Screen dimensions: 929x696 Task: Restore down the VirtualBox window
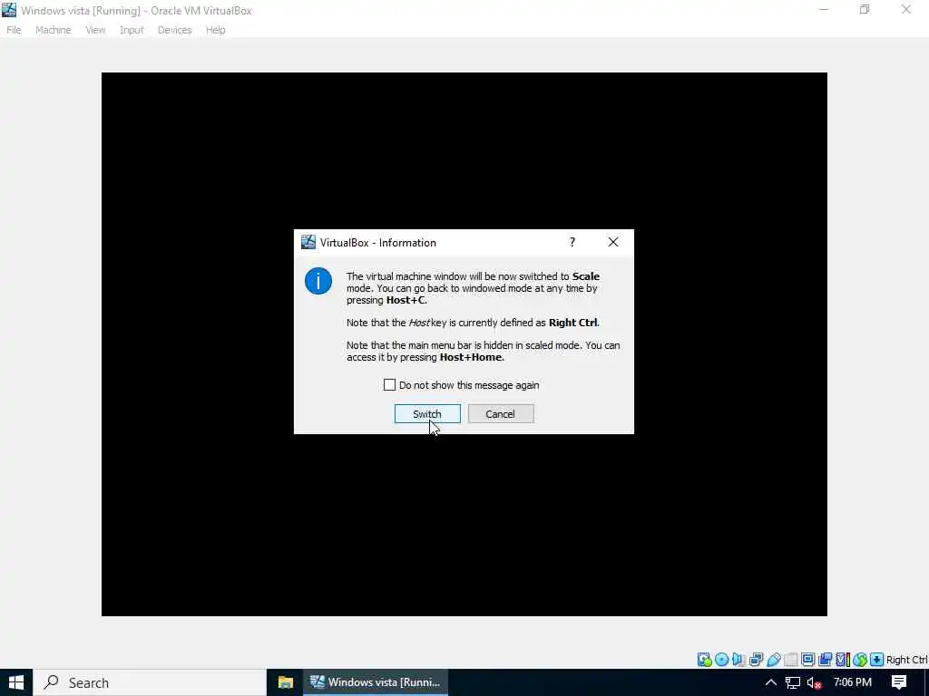(865, 9)
